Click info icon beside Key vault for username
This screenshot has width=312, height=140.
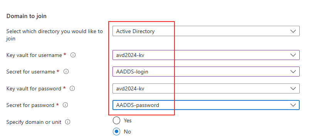coord(73,55)
